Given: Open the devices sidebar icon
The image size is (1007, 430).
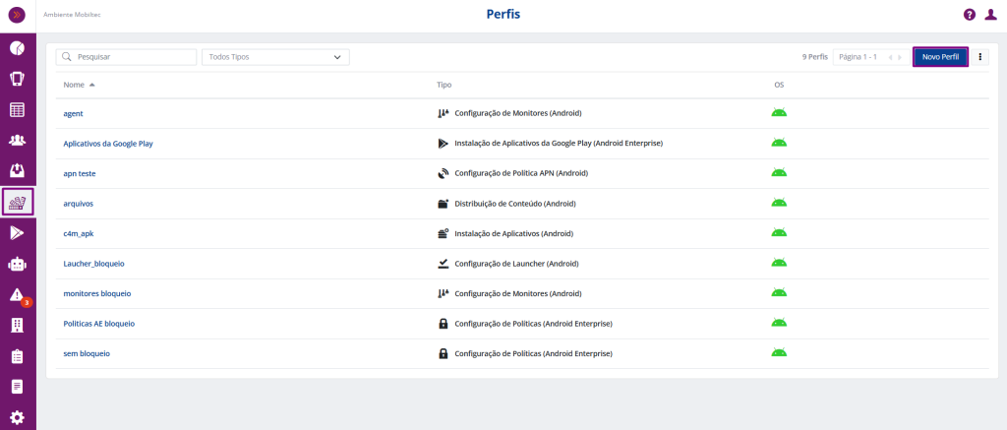Looking at the screenshot, I should coord(17,79).
